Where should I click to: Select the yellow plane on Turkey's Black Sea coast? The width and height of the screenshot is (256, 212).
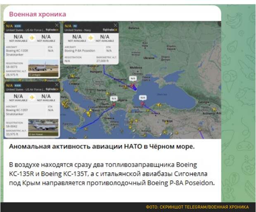pyautogui.click(x=159, y=105)
